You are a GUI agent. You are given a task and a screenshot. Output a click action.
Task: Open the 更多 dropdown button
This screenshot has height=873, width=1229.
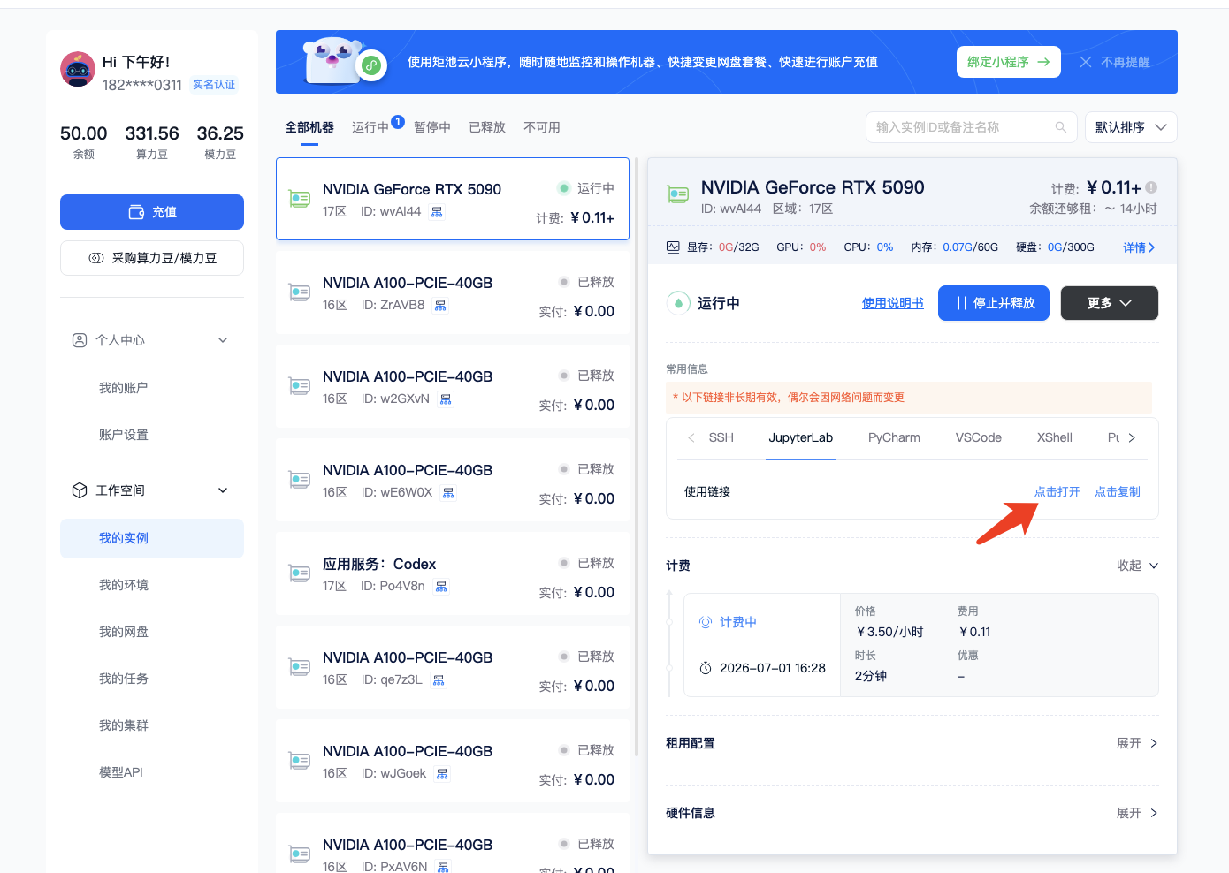[x=1110, y=303]
